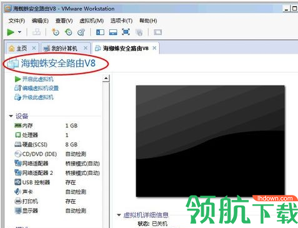The height and width of the screenshot is (228, 298).
Task: Click the processor icon
Action: [x=18, y=135]
